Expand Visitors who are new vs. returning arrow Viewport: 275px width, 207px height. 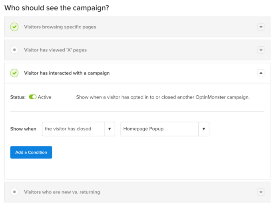tap(261, 192)
